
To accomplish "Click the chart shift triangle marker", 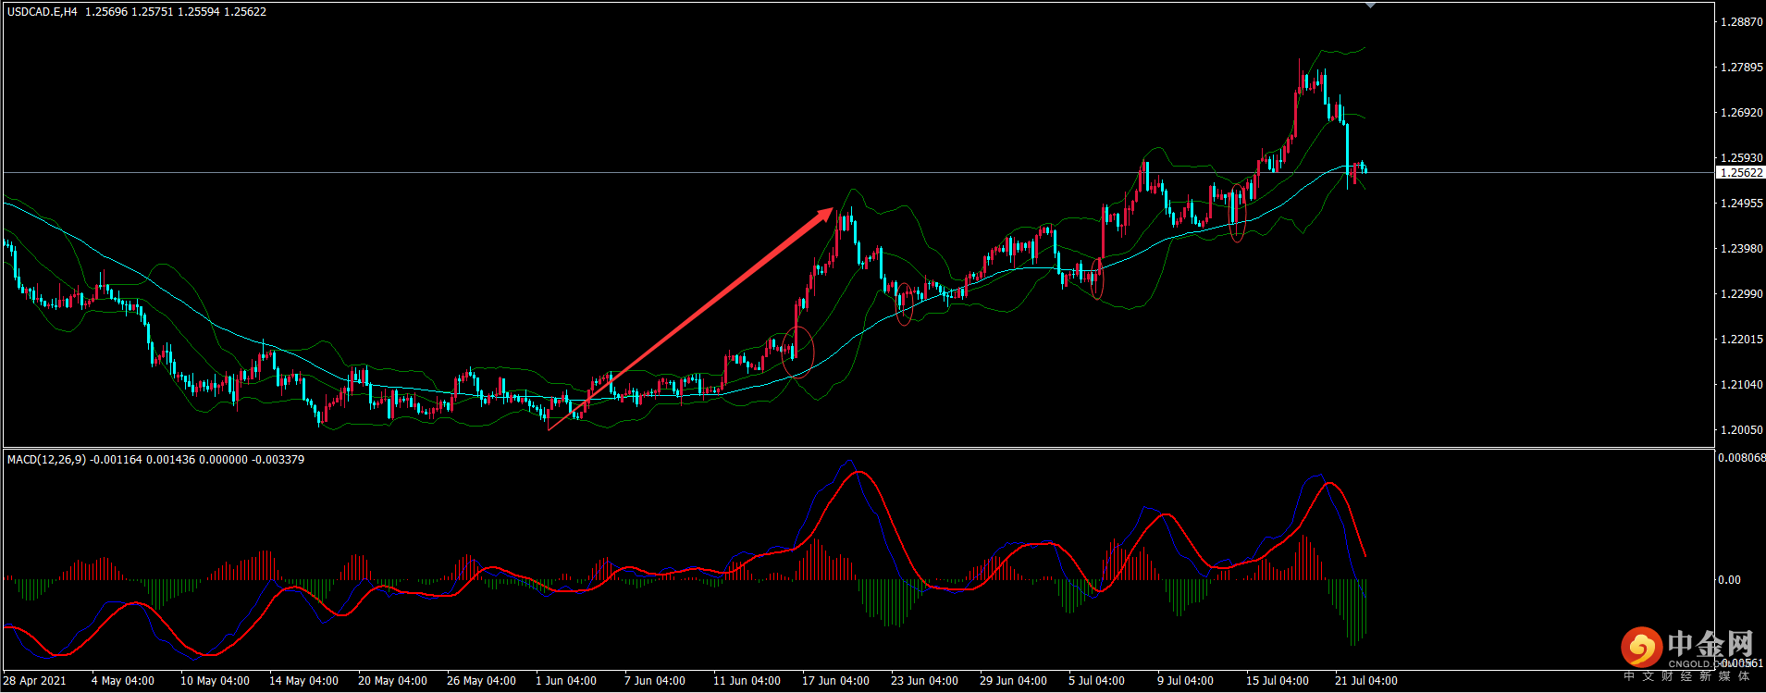I will click(1370, 6).
